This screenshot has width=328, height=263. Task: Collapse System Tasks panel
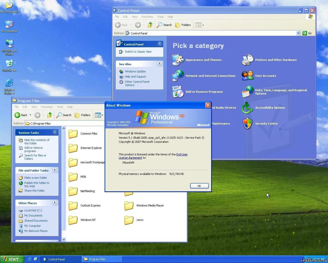point(55,132)
